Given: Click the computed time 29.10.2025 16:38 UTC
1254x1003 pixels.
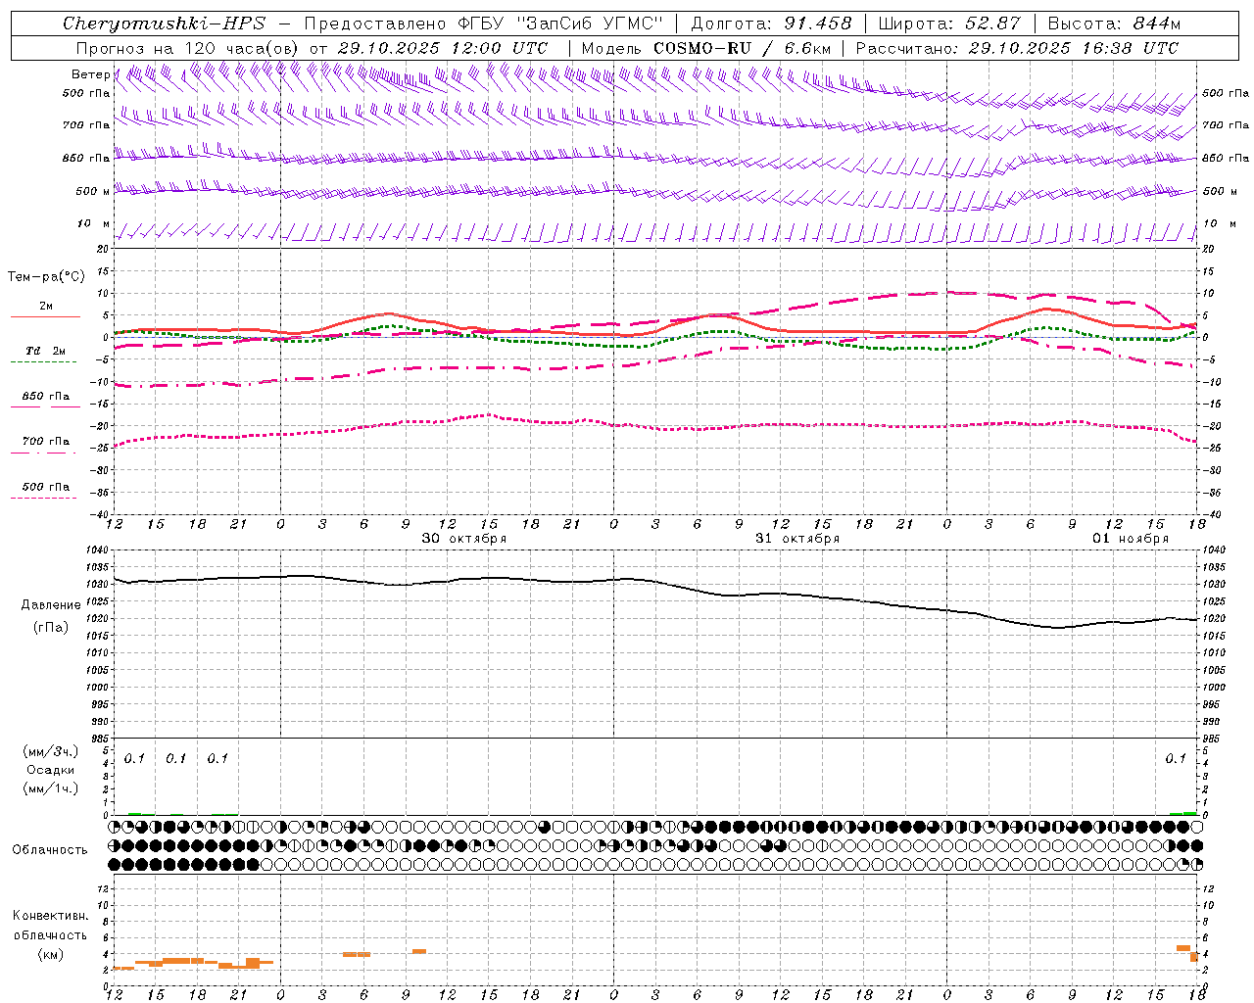Looking at the screenshot, I should pos(1073,48).
